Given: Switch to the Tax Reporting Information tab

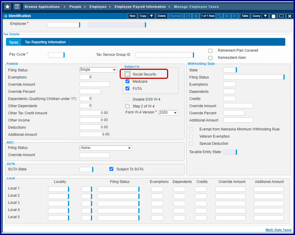Looking at the screenshot, I should [x=45, y=42].
